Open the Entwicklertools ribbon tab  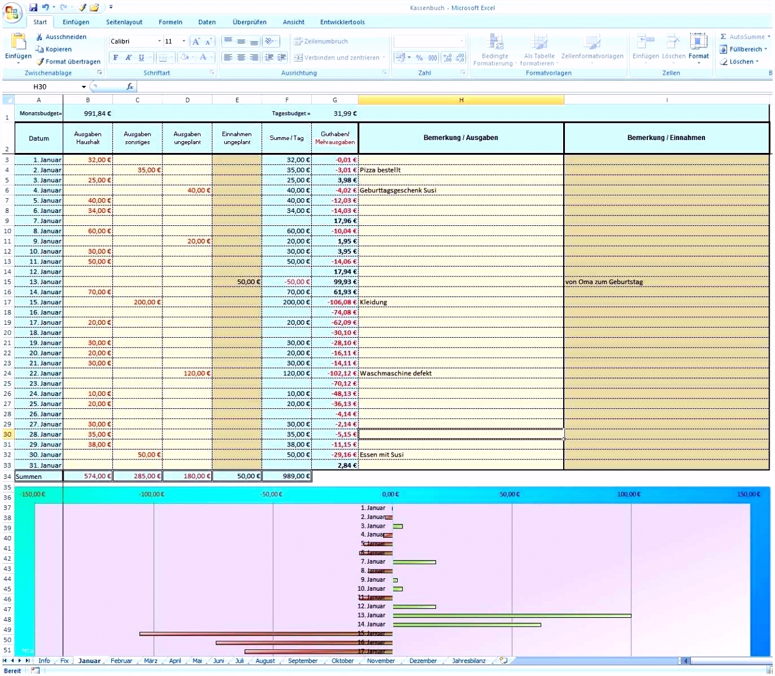[x=342, y=22]
